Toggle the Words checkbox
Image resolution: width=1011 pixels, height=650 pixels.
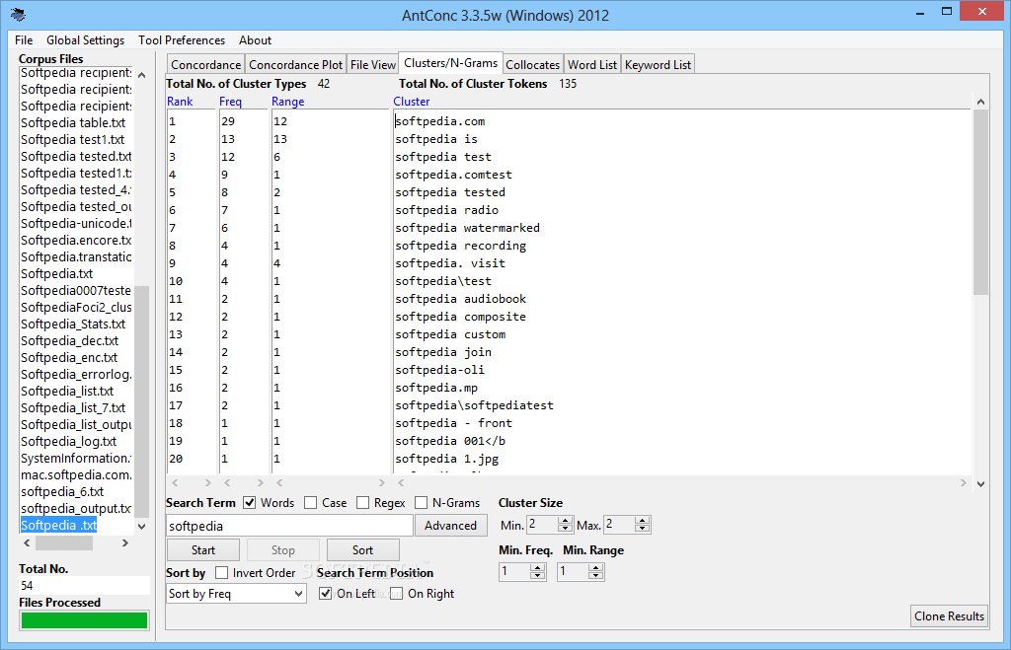[250, 502]
